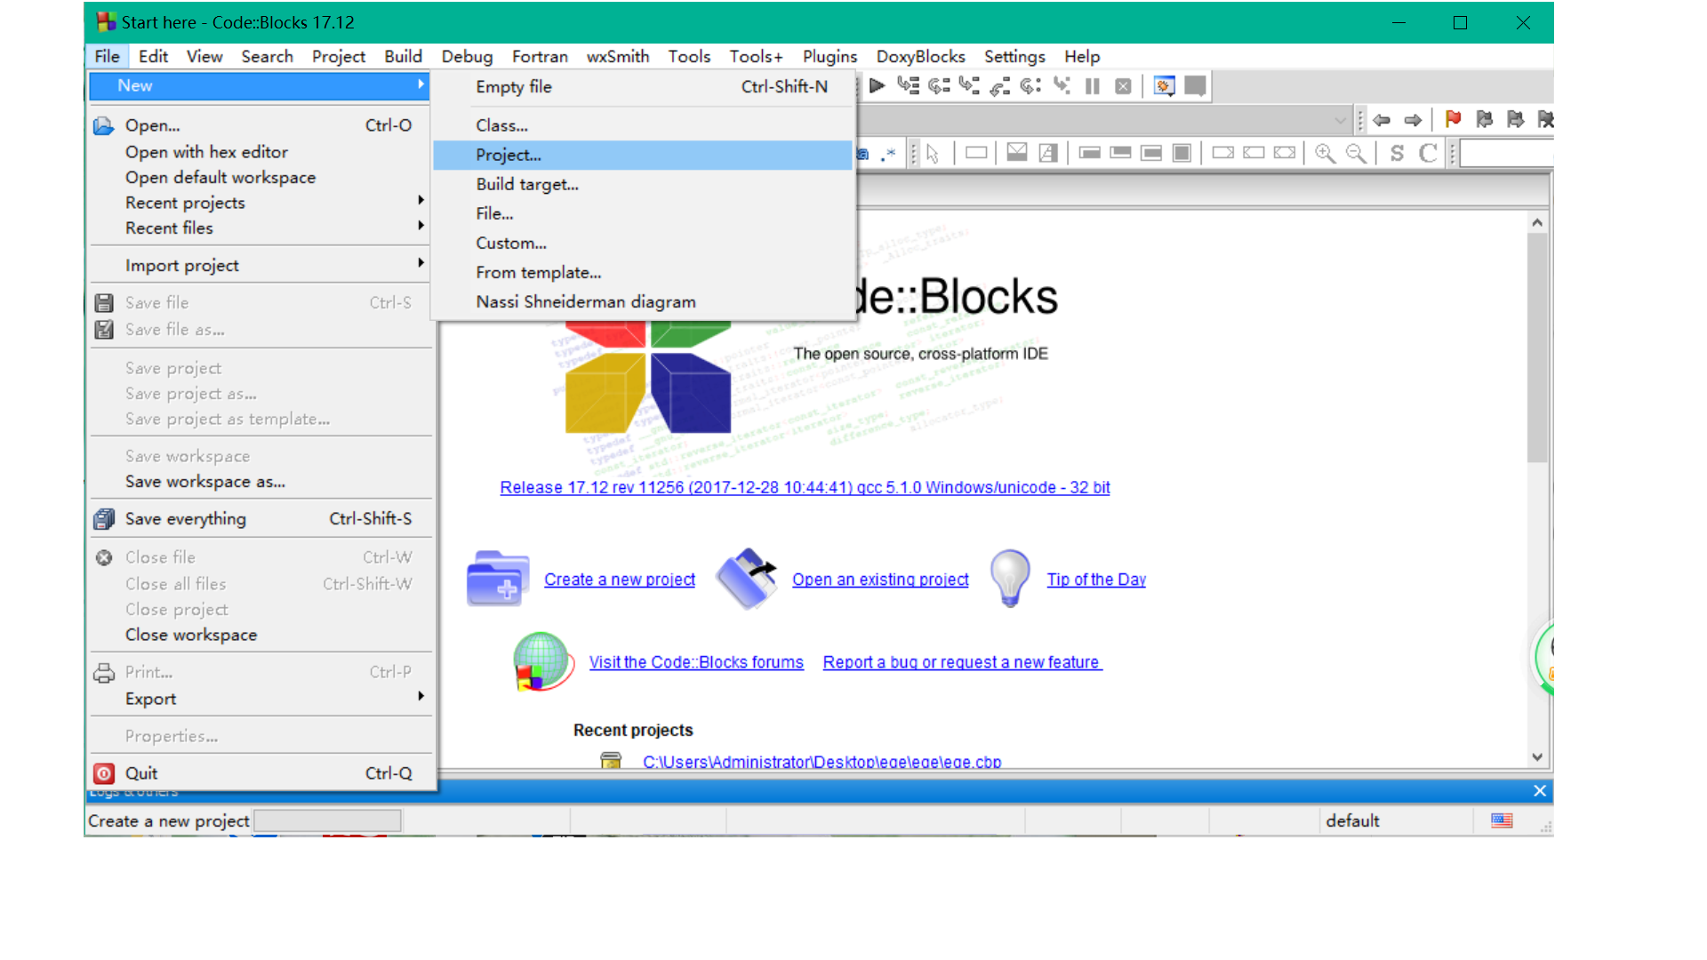Click the debug Start/Continue play icon
This screenshot has height=960, width=1707.
[x=877, y=86]
